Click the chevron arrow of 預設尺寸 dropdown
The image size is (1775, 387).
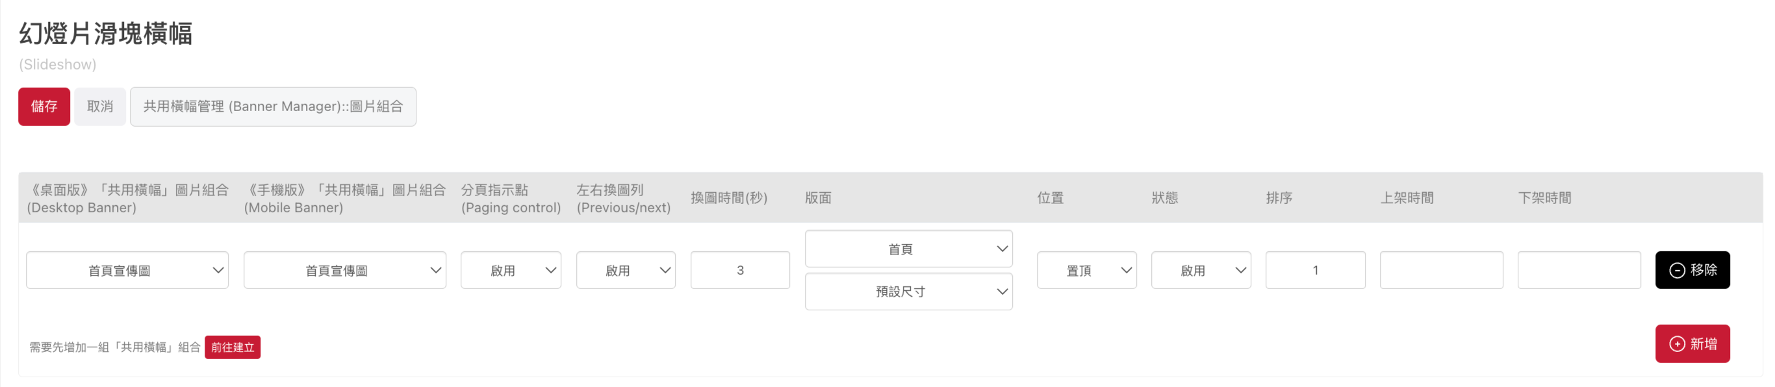(1002, 292)
